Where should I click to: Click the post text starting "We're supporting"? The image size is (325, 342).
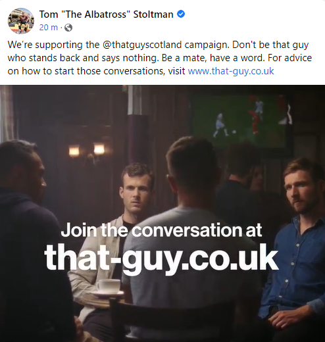point(160,58)
